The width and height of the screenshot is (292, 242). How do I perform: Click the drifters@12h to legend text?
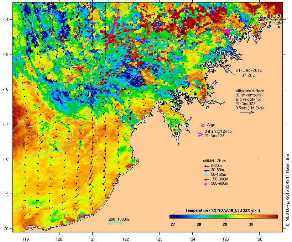[x=218, y=131]
